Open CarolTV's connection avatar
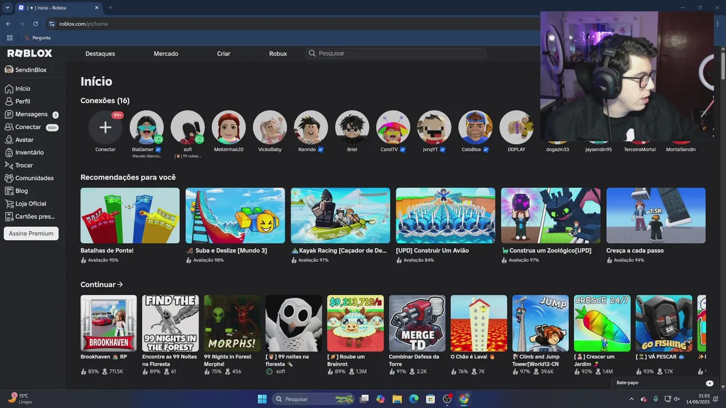The width and height of the screenshot is (726, 408). point(393,127)
